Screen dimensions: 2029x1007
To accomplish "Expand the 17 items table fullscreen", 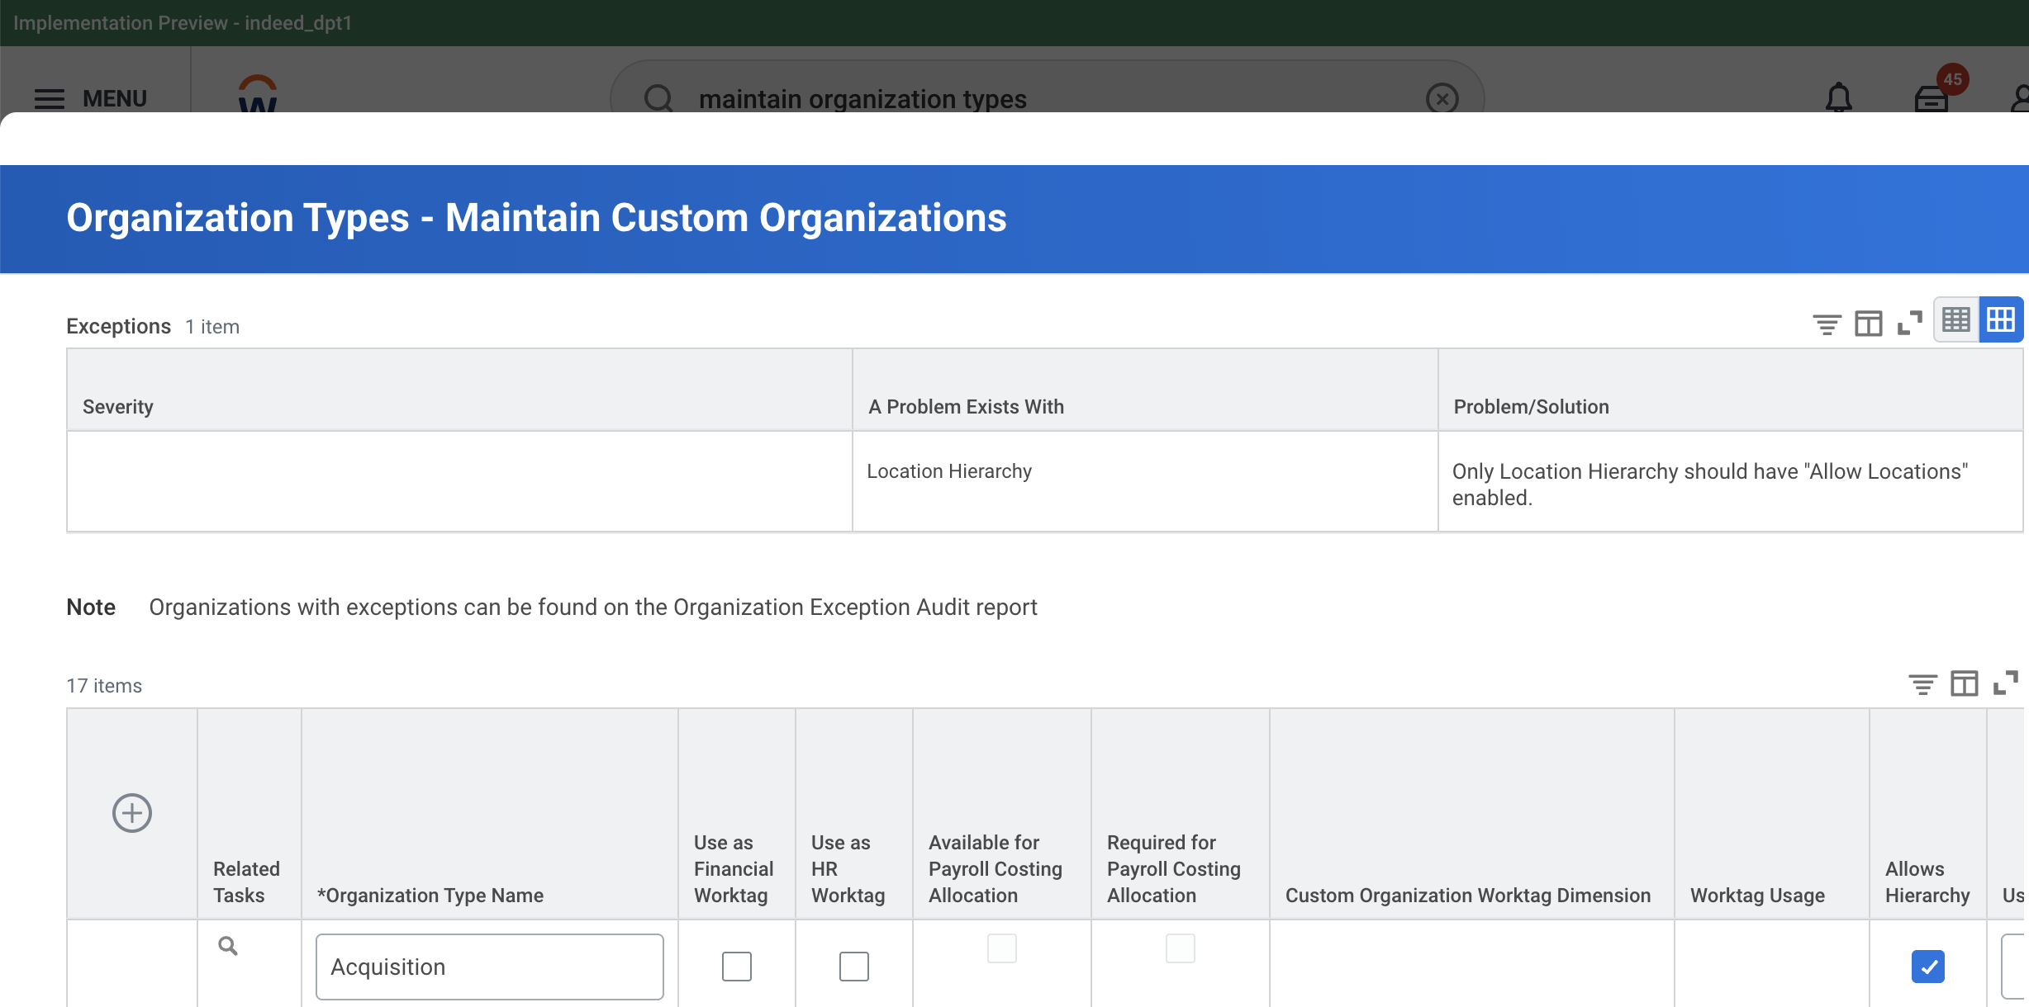I will point(2005,683).
